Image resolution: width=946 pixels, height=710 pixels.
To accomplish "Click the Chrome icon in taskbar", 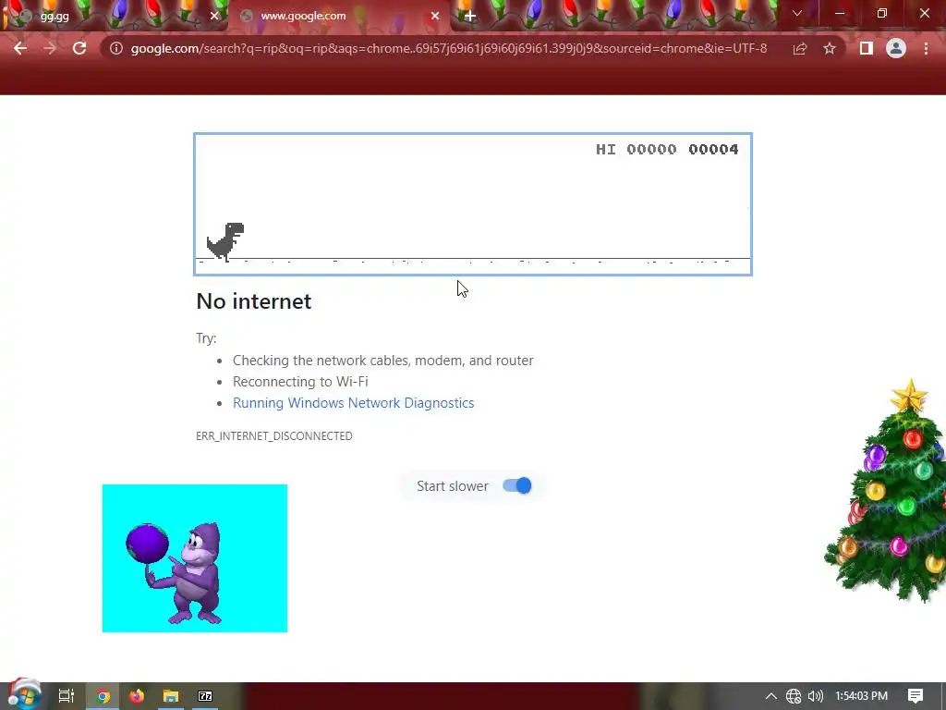I will pos(103,696).
